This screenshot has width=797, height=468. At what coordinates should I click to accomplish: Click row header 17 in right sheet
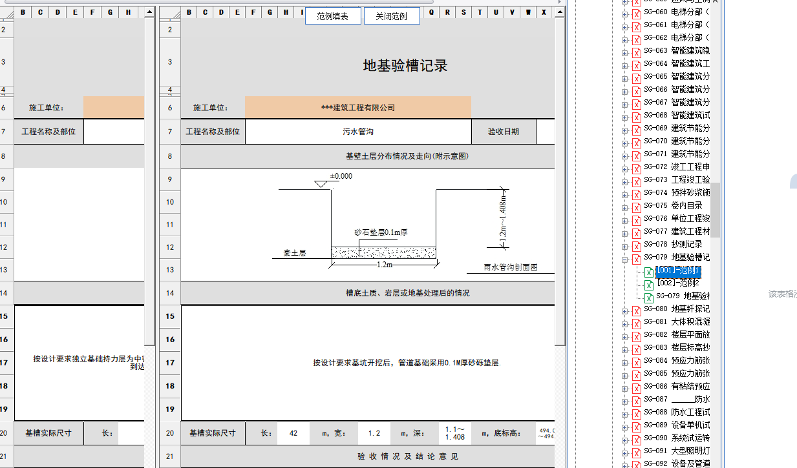(170, 363)
